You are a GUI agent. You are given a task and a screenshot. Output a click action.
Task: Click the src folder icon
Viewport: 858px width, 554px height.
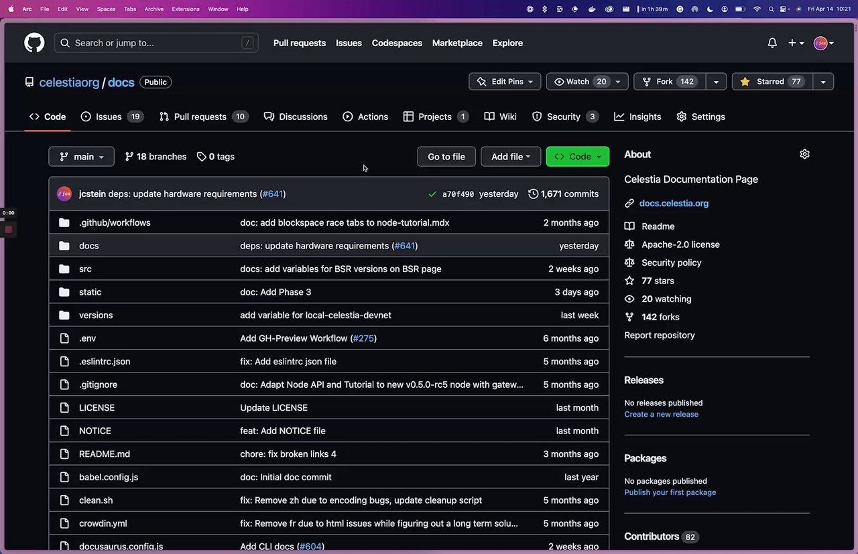64,269
